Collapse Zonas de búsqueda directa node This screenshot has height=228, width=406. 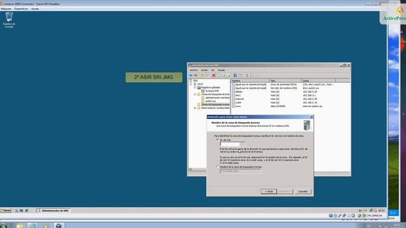195,94
